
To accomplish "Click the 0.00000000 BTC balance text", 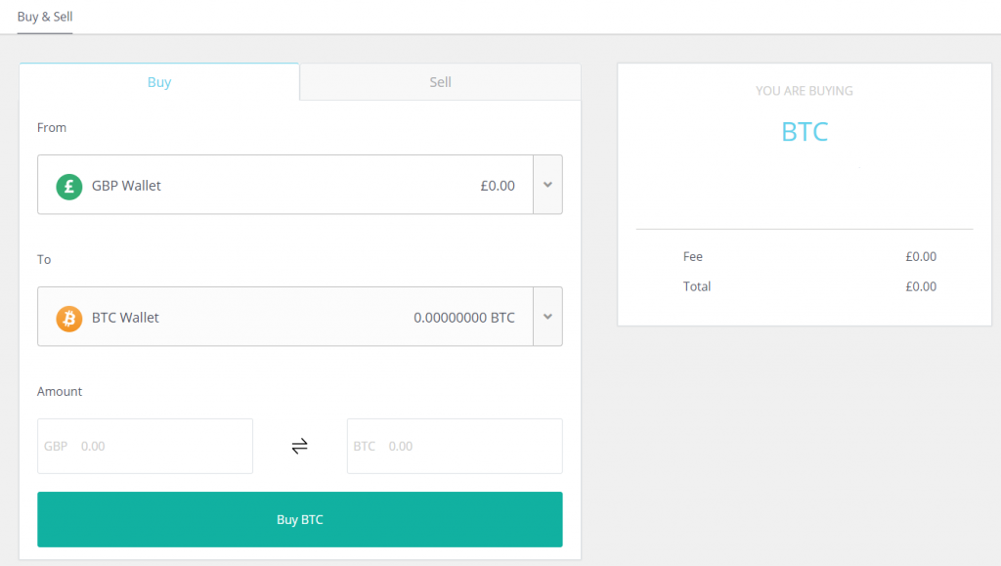I will click(x=464, y=318).
